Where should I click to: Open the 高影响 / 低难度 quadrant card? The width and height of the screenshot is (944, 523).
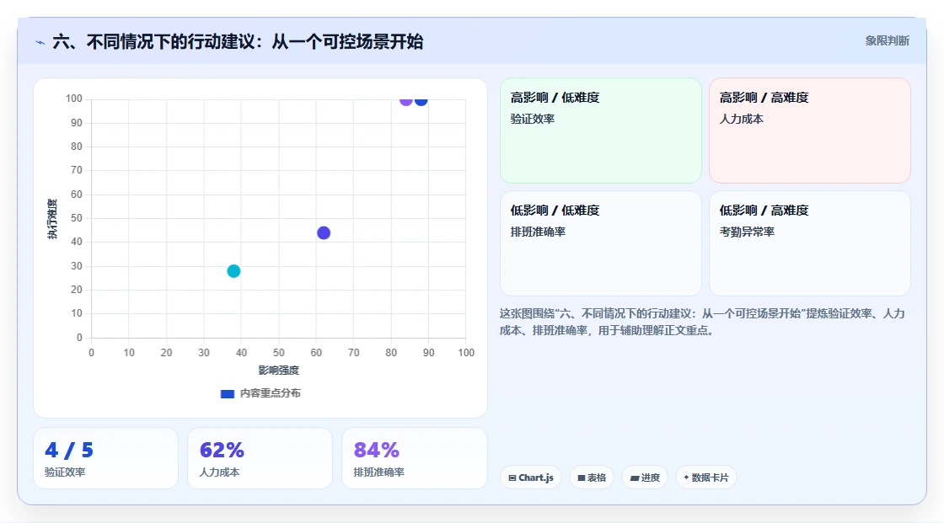point(601,131)
